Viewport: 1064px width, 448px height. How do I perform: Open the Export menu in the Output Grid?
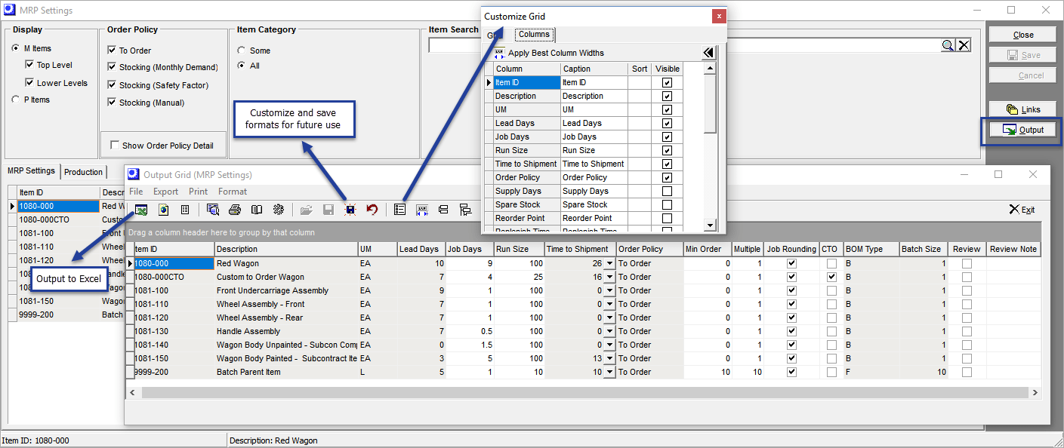coord(165,191)
